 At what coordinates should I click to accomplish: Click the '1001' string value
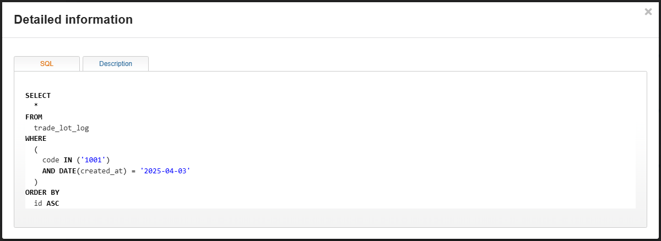tap(93, 160)
